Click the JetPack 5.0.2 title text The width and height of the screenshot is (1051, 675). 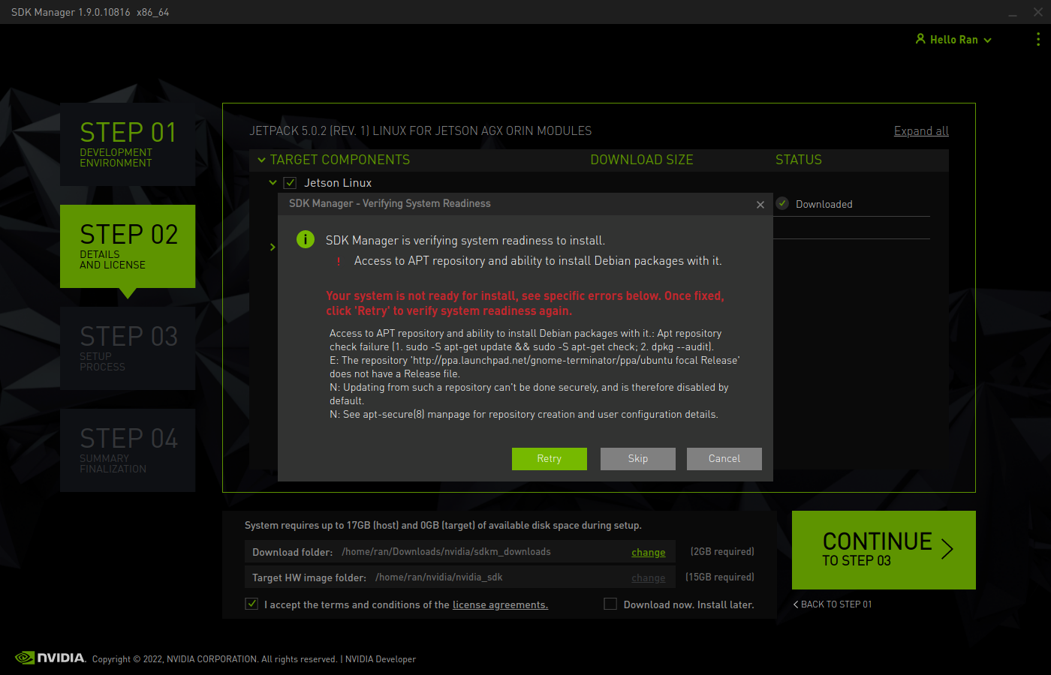(420, 131)
